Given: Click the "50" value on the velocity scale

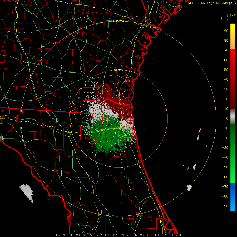Looking at the screenshot, I should [226, 70].
